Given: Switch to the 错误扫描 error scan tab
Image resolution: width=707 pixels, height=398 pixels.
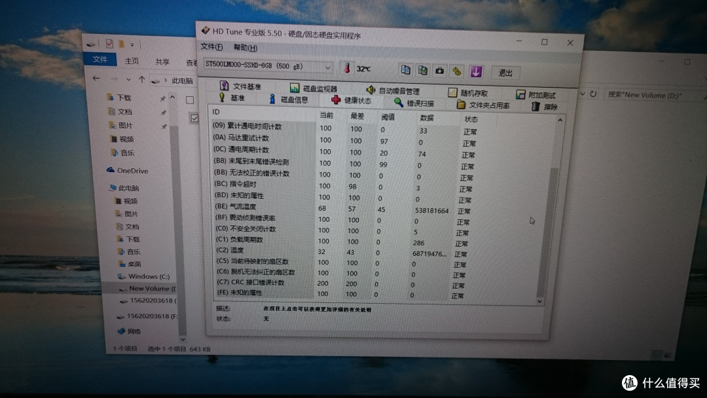Looking at the screenshot, I should click(x=414, y=103).
